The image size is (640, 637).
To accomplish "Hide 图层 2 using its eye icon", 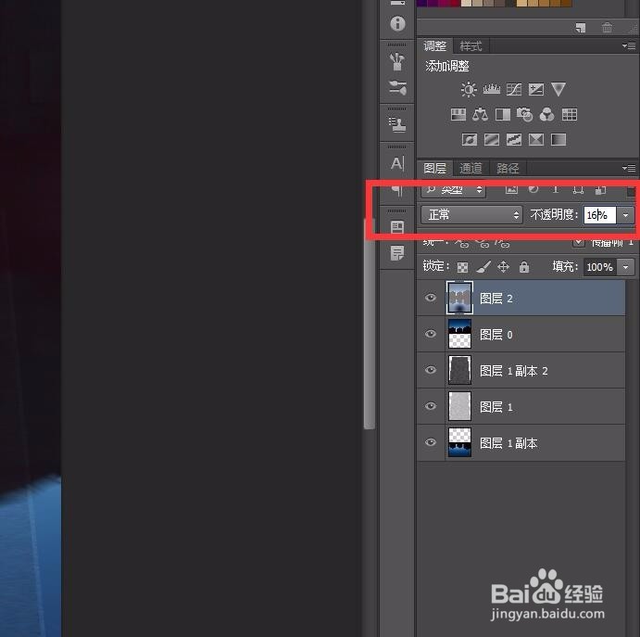I will click(430, 298).
